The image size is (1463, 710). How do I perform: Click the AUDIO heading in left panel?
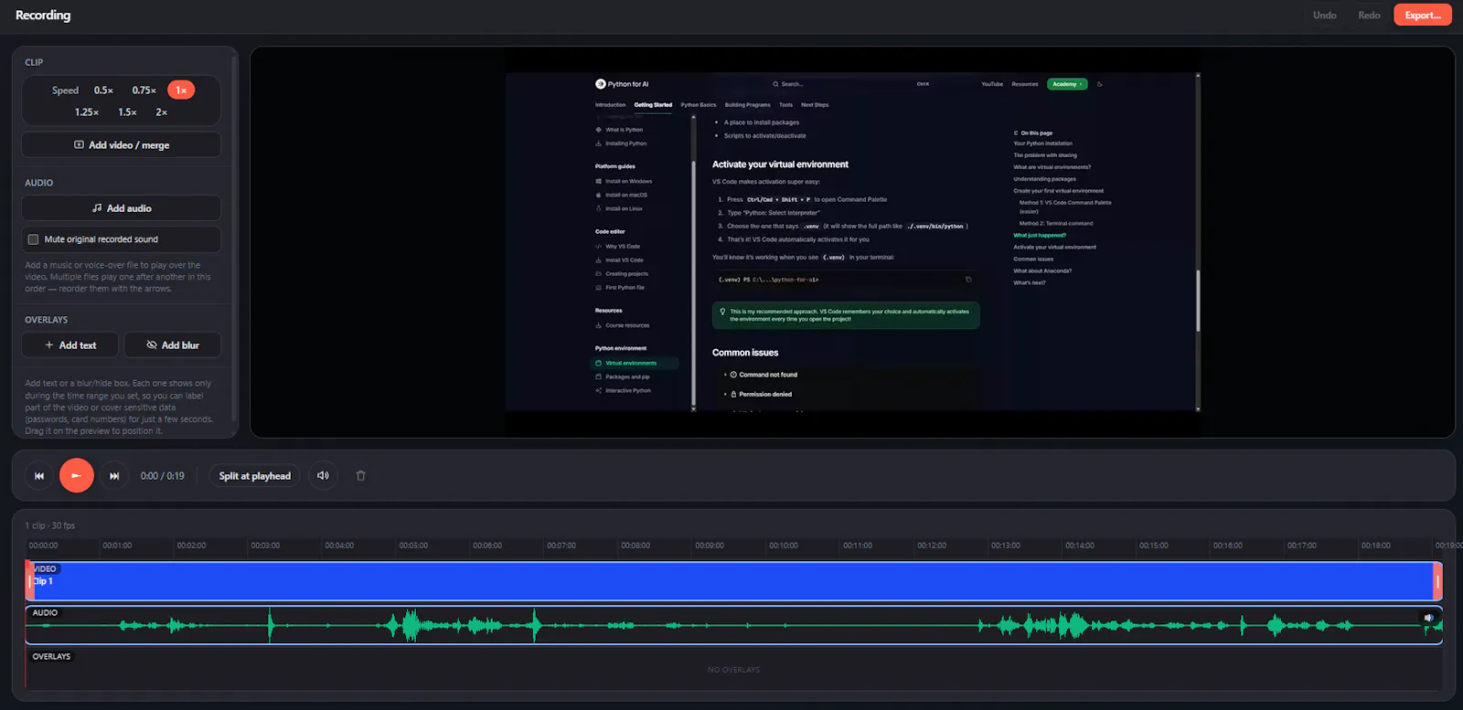(39, 183)
